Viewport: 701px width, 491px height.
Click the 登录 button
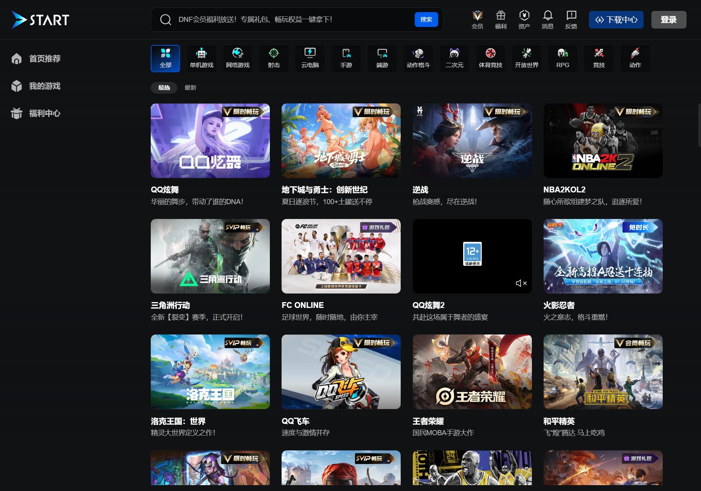tap(669, 20)
